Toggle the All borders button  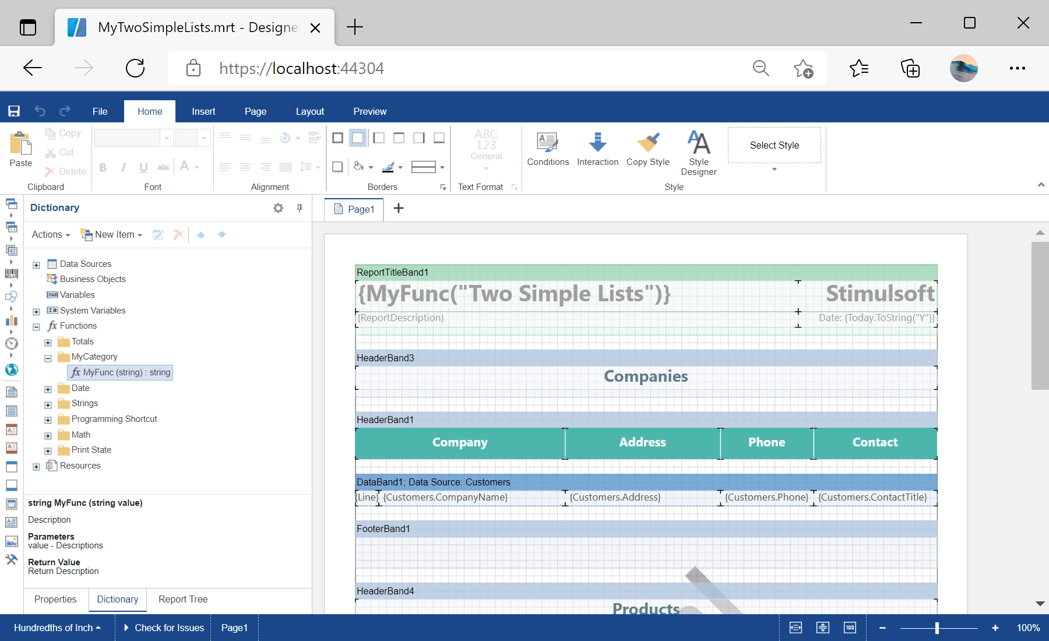pos(337,138)
